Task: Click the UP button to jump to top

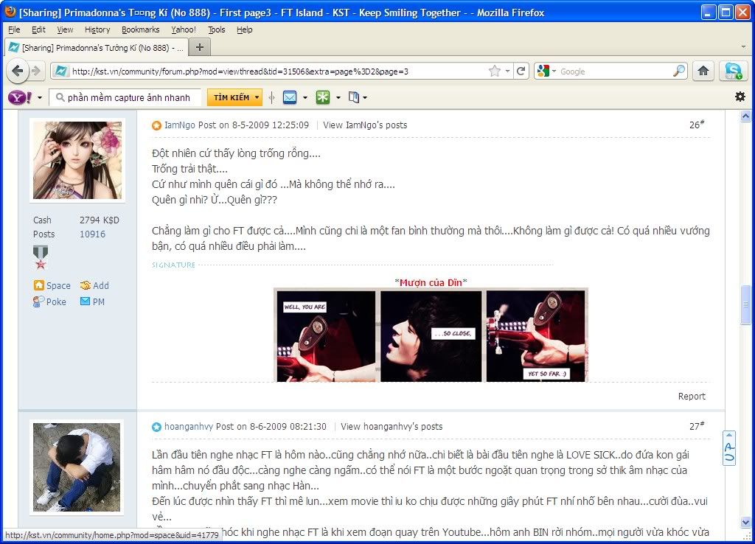Action: [x=729, y=448]
